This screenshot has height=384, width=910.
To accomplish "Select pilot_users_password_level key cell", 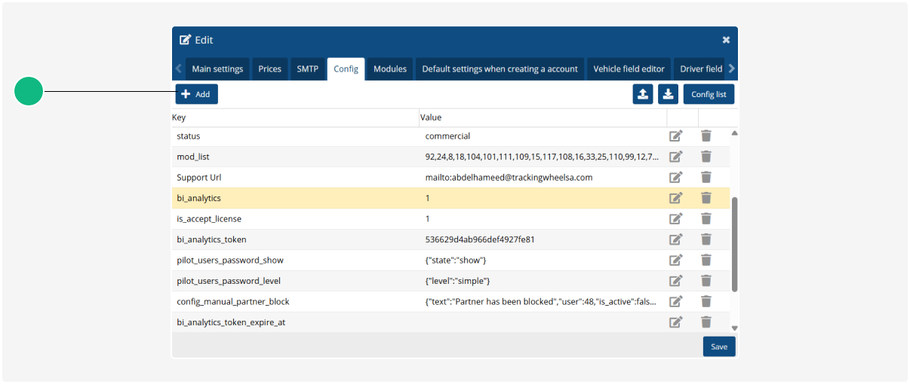I will 295,281.
